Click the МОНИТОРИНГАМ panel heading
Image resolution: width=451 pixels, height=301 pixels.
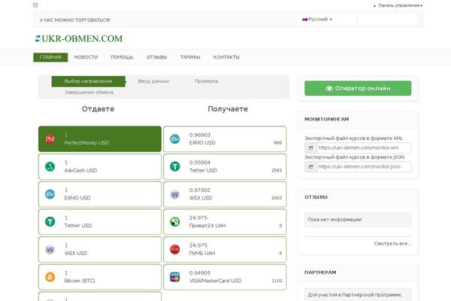[326, 119]
